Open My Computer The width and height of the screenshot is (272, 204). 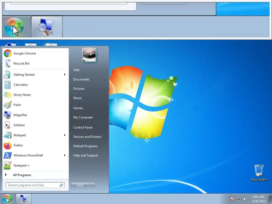[83, 117]
